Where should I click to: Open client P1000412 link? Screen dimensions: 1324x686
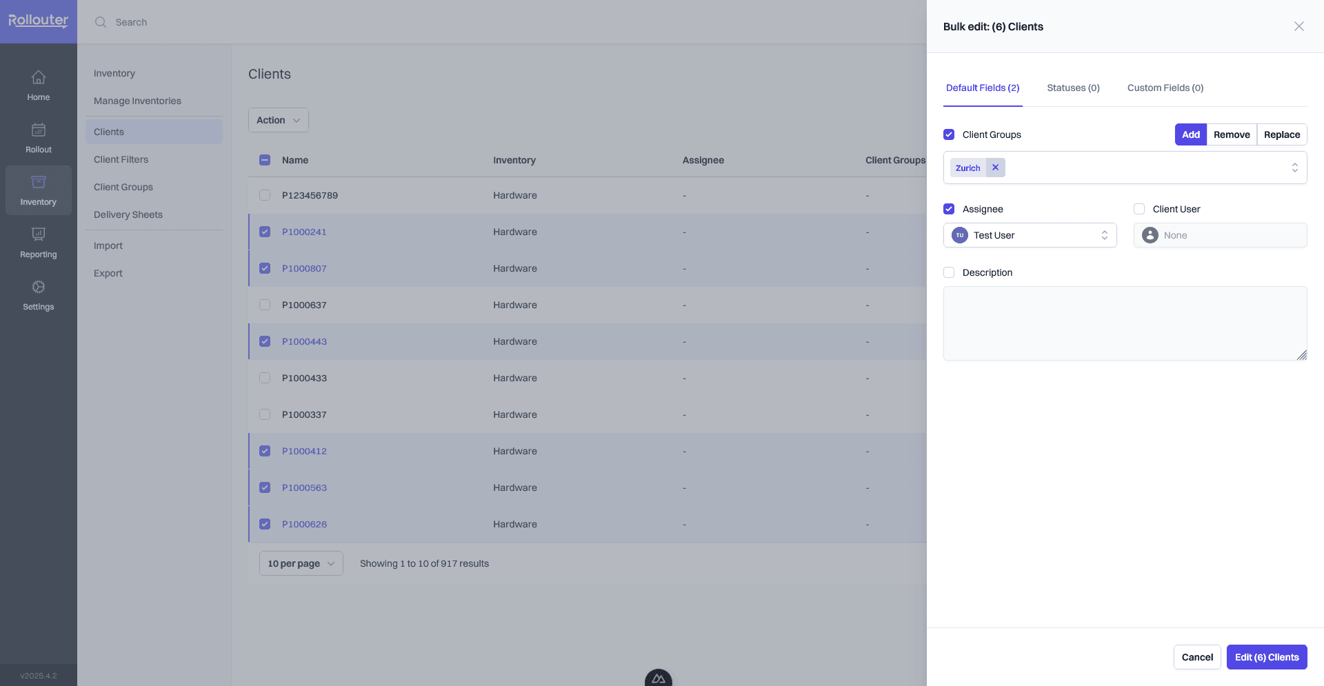tap(304, 451)
